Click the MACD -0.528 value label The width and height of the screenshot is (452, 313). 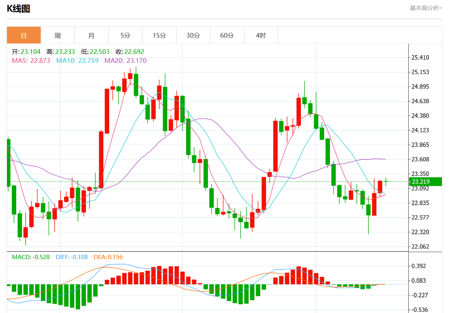tap(31, 257)
